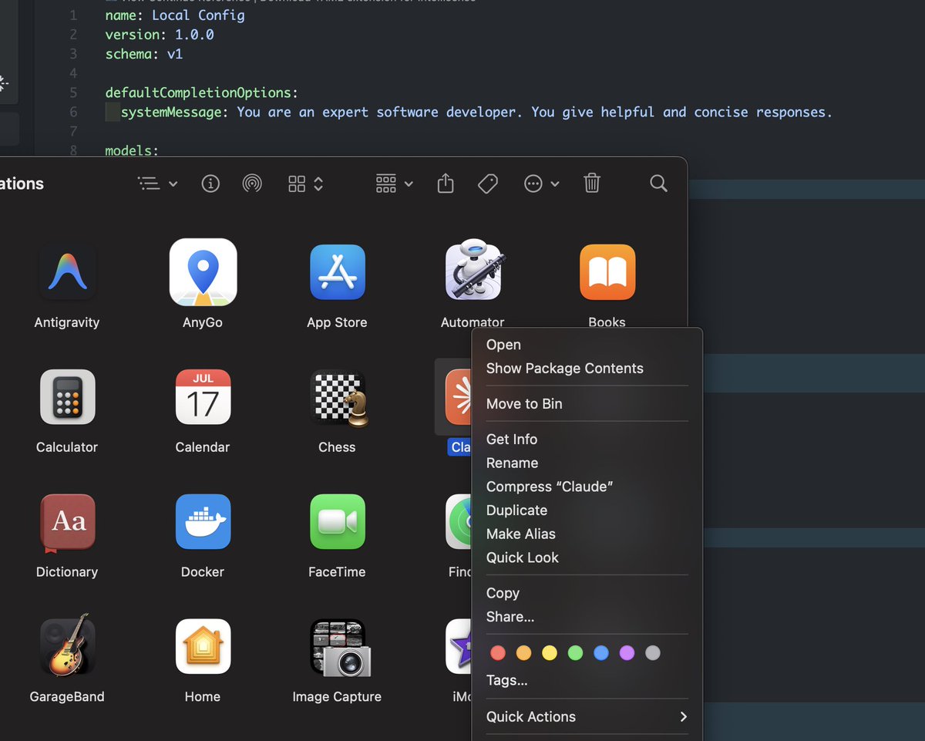Image resolution: width=925 pixels, height=741 pixels.
Task: Select the Books app icon
Action: tap(607, 272)
